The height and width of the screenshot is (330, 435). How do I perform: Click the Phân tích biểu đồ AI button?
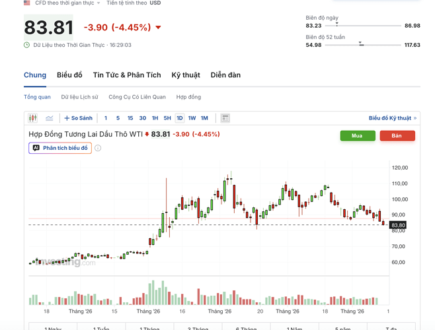pos(60,148)
